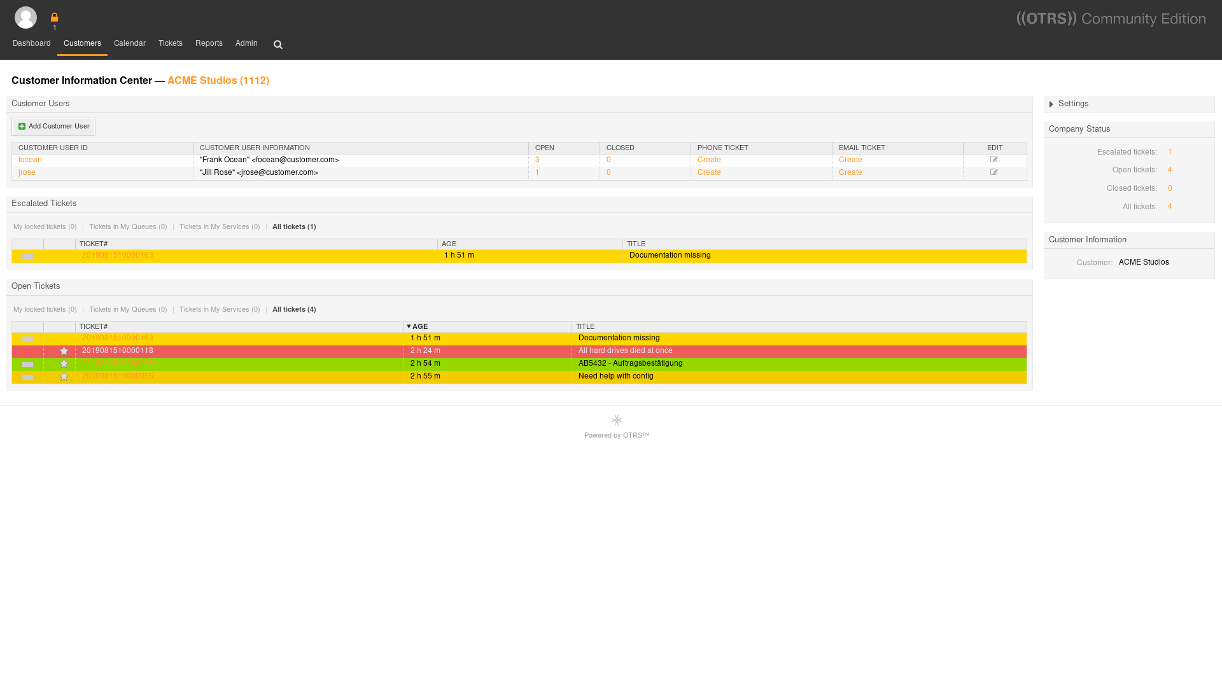This screenshot has width=1222, height=687.
Task: Click Company Status escalated tickets count
Action: (x=1170, y=152)
